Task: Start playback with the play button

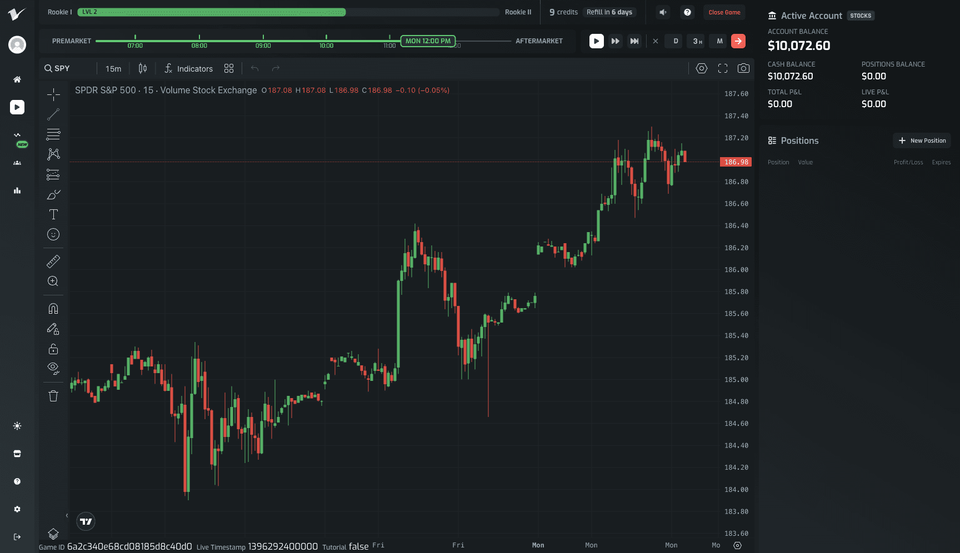Action: pyautogui.click(x=597, y=41)
